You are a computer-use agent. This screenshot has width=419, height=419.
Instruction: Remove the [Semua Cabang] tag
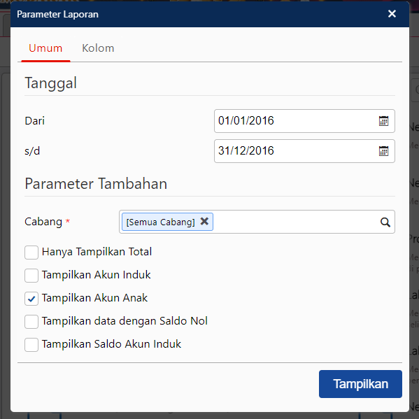click(204, 221)
